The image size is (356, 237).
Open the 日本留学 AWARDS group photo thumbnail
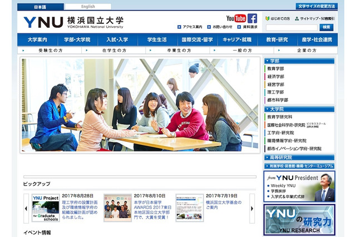[x=117, y=208]
